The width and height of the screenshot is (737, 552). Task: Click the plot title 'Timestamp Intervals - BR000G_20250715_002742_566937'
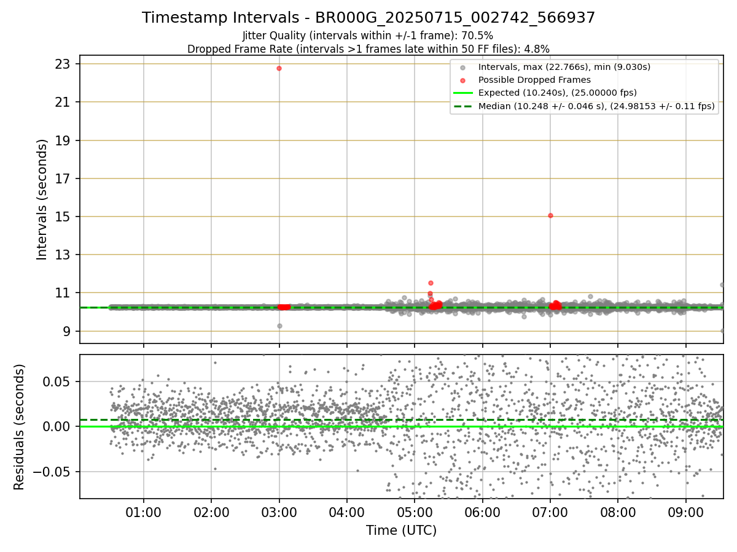coord(368,18)
